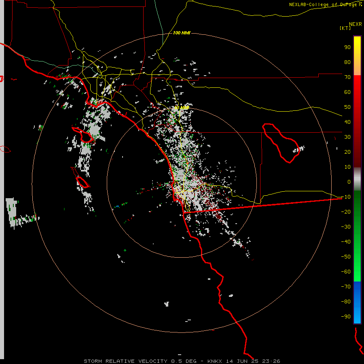Select the 90 value on velocity scale
364x364 pixels.
(x=347, y=47)
